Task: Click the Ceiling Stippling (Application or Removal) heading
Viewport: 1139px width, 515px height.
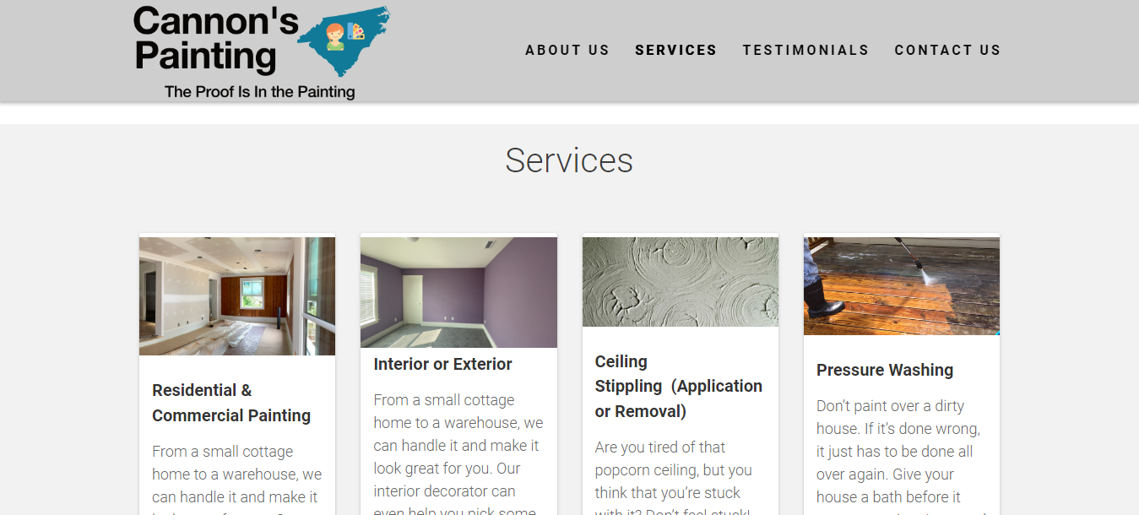Action: (679, 387)
